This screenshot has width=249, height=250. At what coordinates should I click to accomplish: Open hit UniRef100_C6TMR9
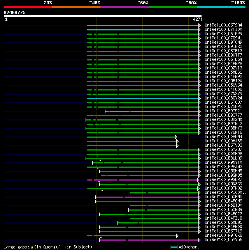pos(223,34)
